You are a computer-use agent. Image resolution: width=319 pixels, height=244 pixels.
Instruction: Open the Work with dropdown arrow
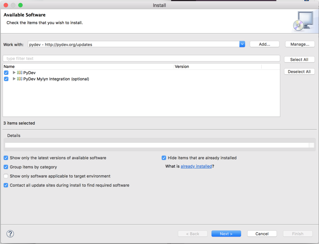coord(242,44)
